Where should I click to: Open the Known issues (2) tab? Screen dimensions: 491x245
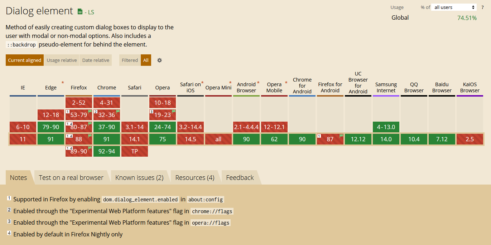[x=139, y=178]
